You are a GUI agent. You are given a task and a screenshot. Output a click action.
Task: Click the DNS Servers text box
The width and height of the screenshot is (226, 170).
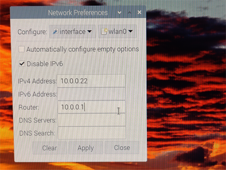coord(91,121)
